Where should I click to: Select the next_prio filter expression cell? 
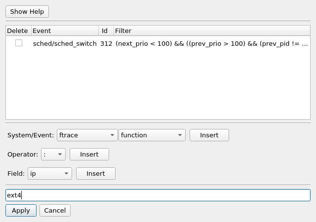tap(212, 43)
